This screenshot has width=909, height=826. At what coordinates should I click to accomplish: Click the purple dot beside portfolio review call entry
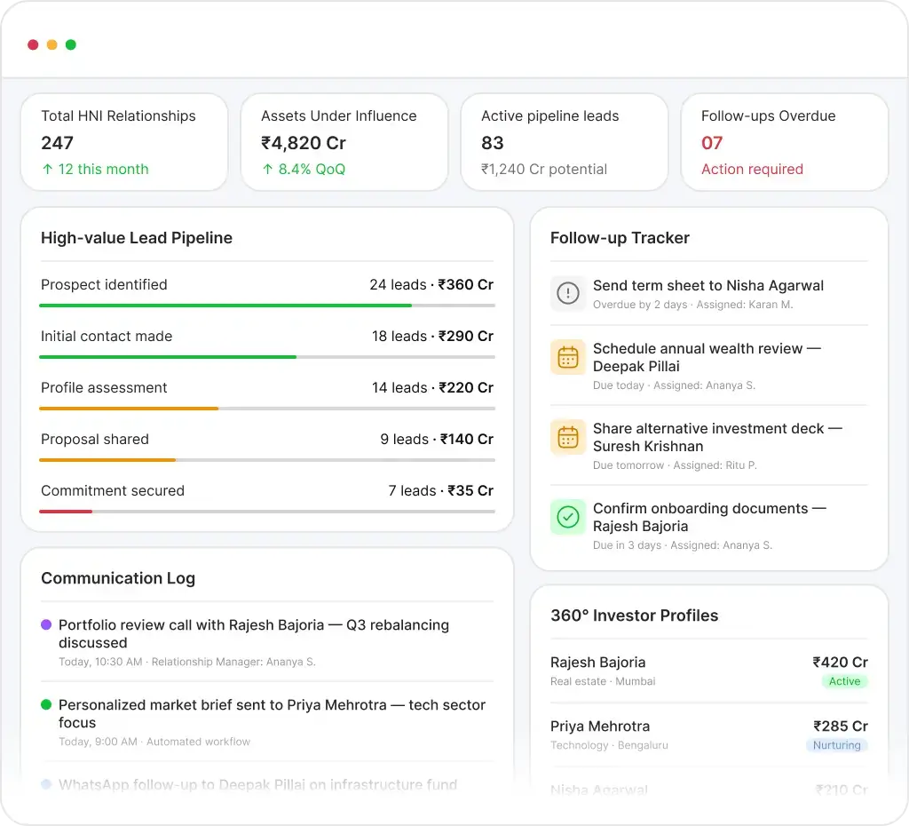46,626
